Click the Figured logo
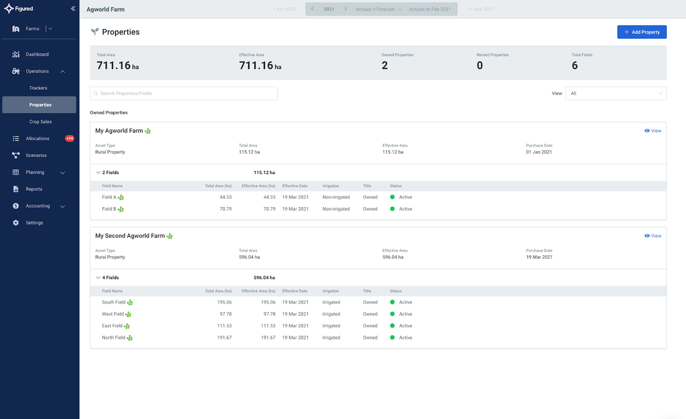Viewport: 686px width, 419px height. [19, 8]
